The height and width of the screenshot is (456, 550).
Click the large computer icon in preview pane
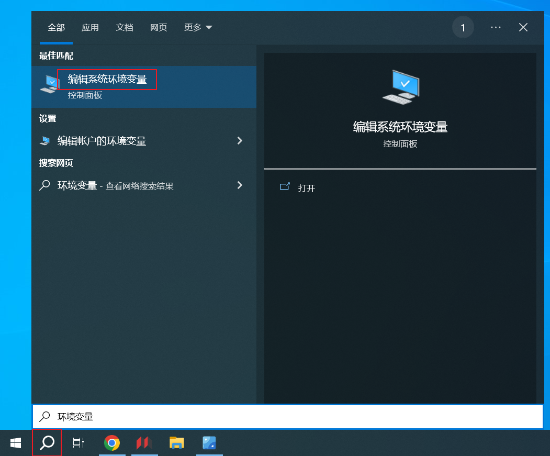[x=401, y=87]
